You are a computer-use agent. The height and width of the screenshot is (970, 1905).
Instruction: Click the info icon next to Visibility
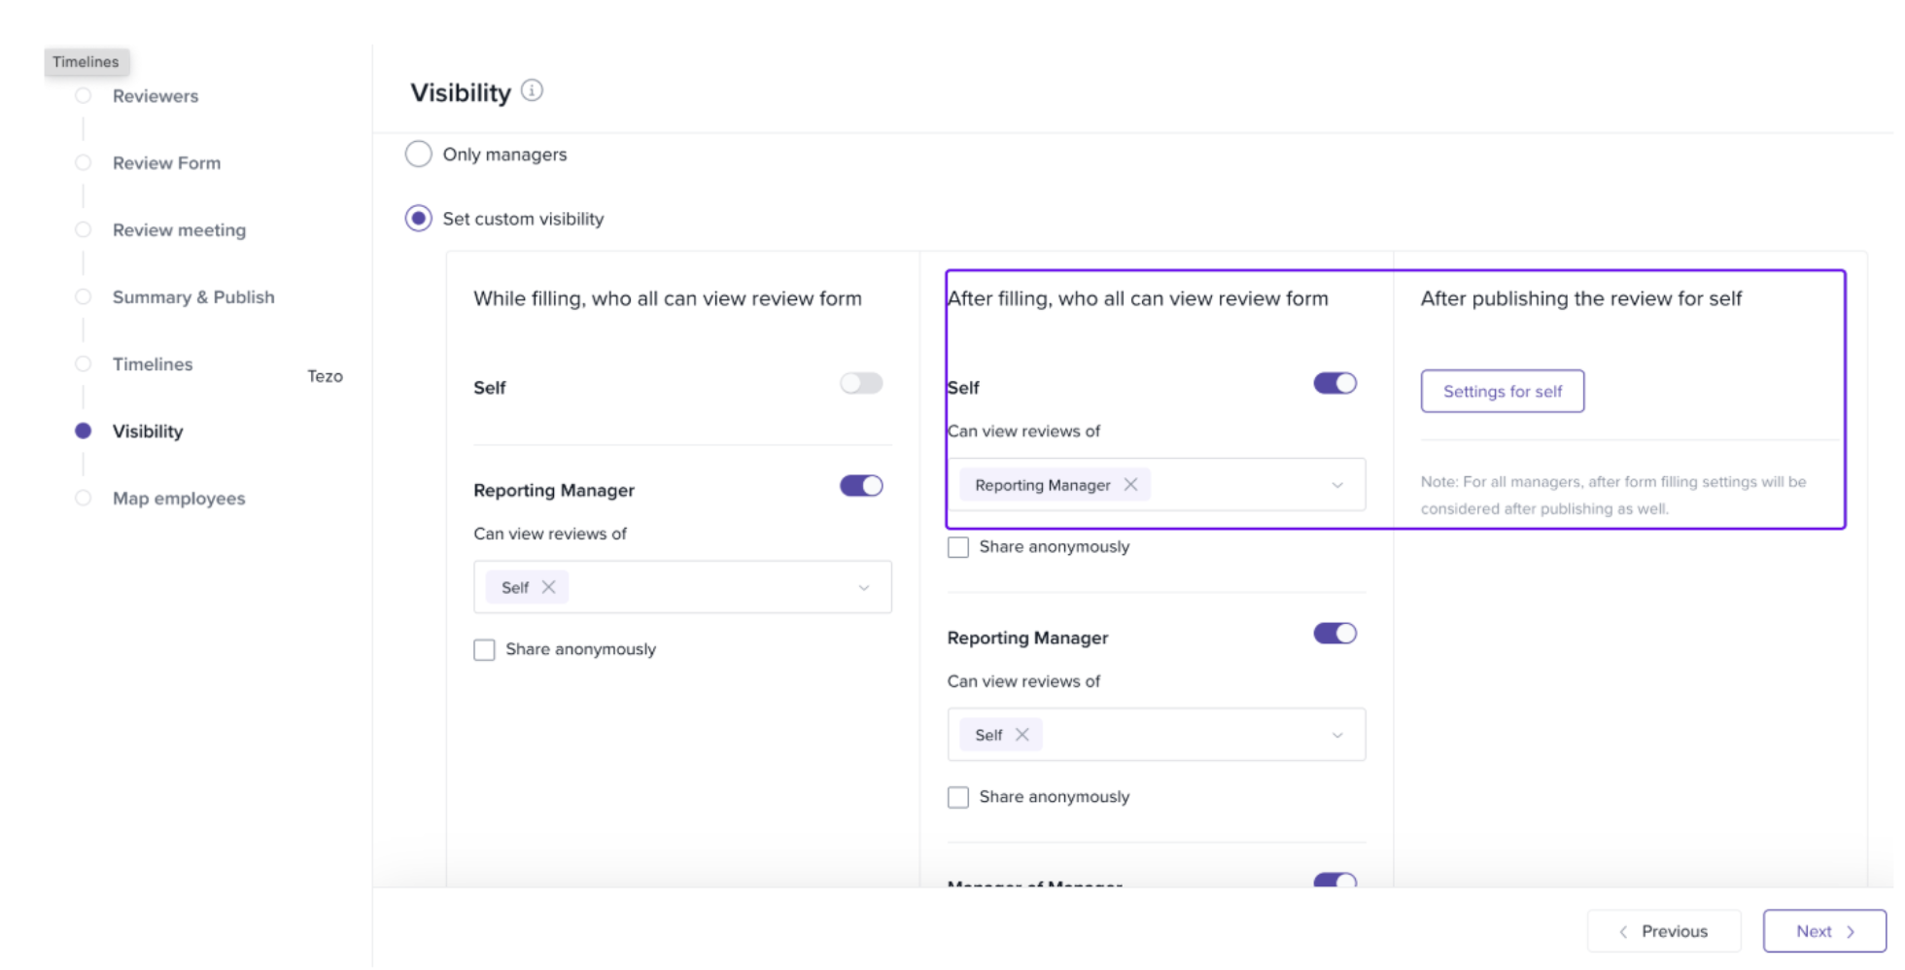click(532, 90)
